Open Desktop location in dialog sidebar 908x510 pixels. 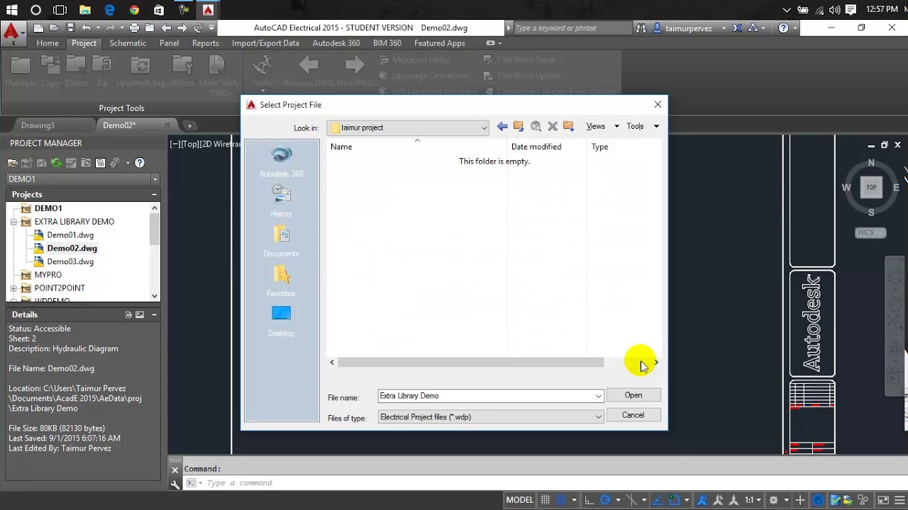click(281, 320)
